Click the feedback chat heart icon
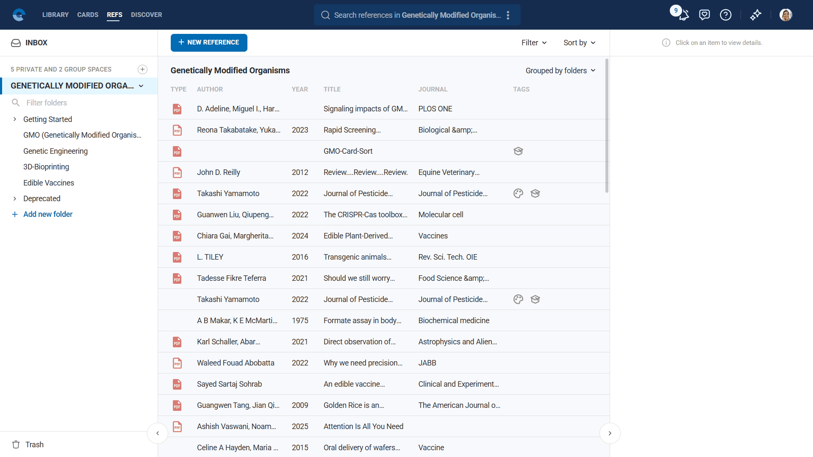This screenshot has width=813, height=457. click(x=704, y=15)
